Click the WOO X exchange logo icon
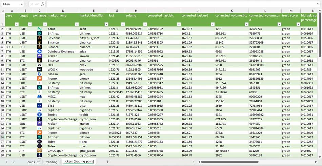The width and height of the screenshot is (322, 166). tap(39, 69)
